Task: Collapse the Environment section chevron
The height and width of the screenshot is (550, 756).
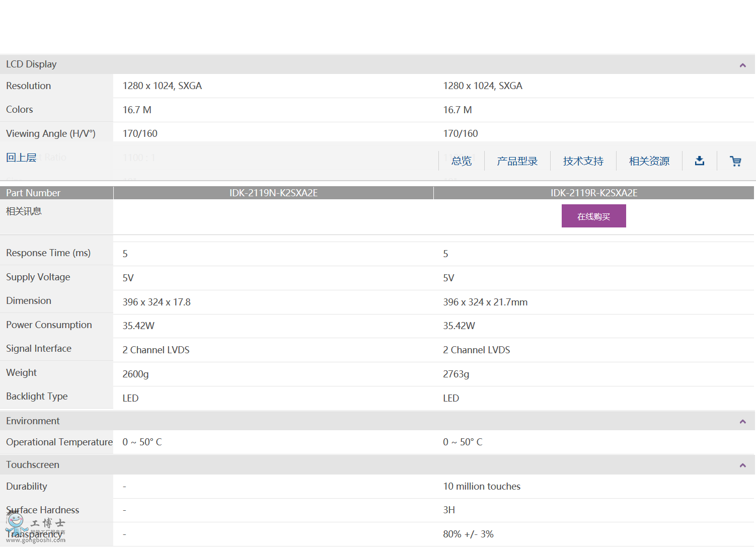Action: [x=742, y=422]
